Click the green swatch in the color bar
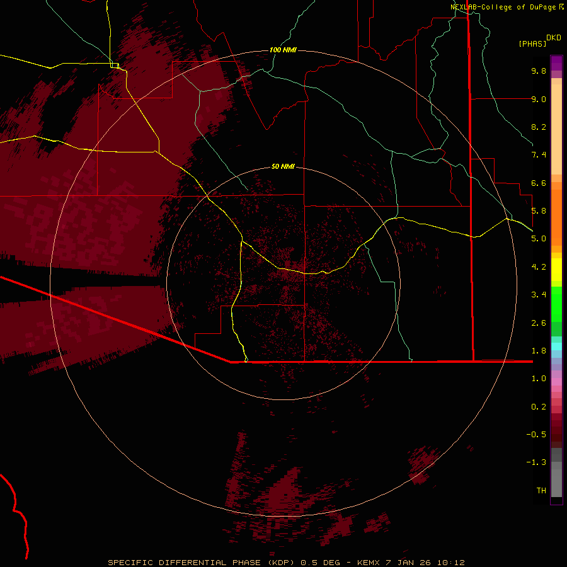This screenshot has height=567, width=567. tap(556, 304)
